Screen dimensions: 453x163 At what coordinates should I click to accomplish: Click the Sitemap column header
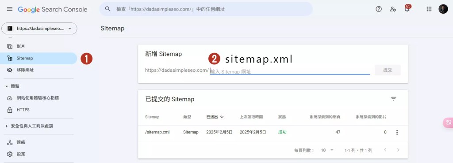click(152, 117)
